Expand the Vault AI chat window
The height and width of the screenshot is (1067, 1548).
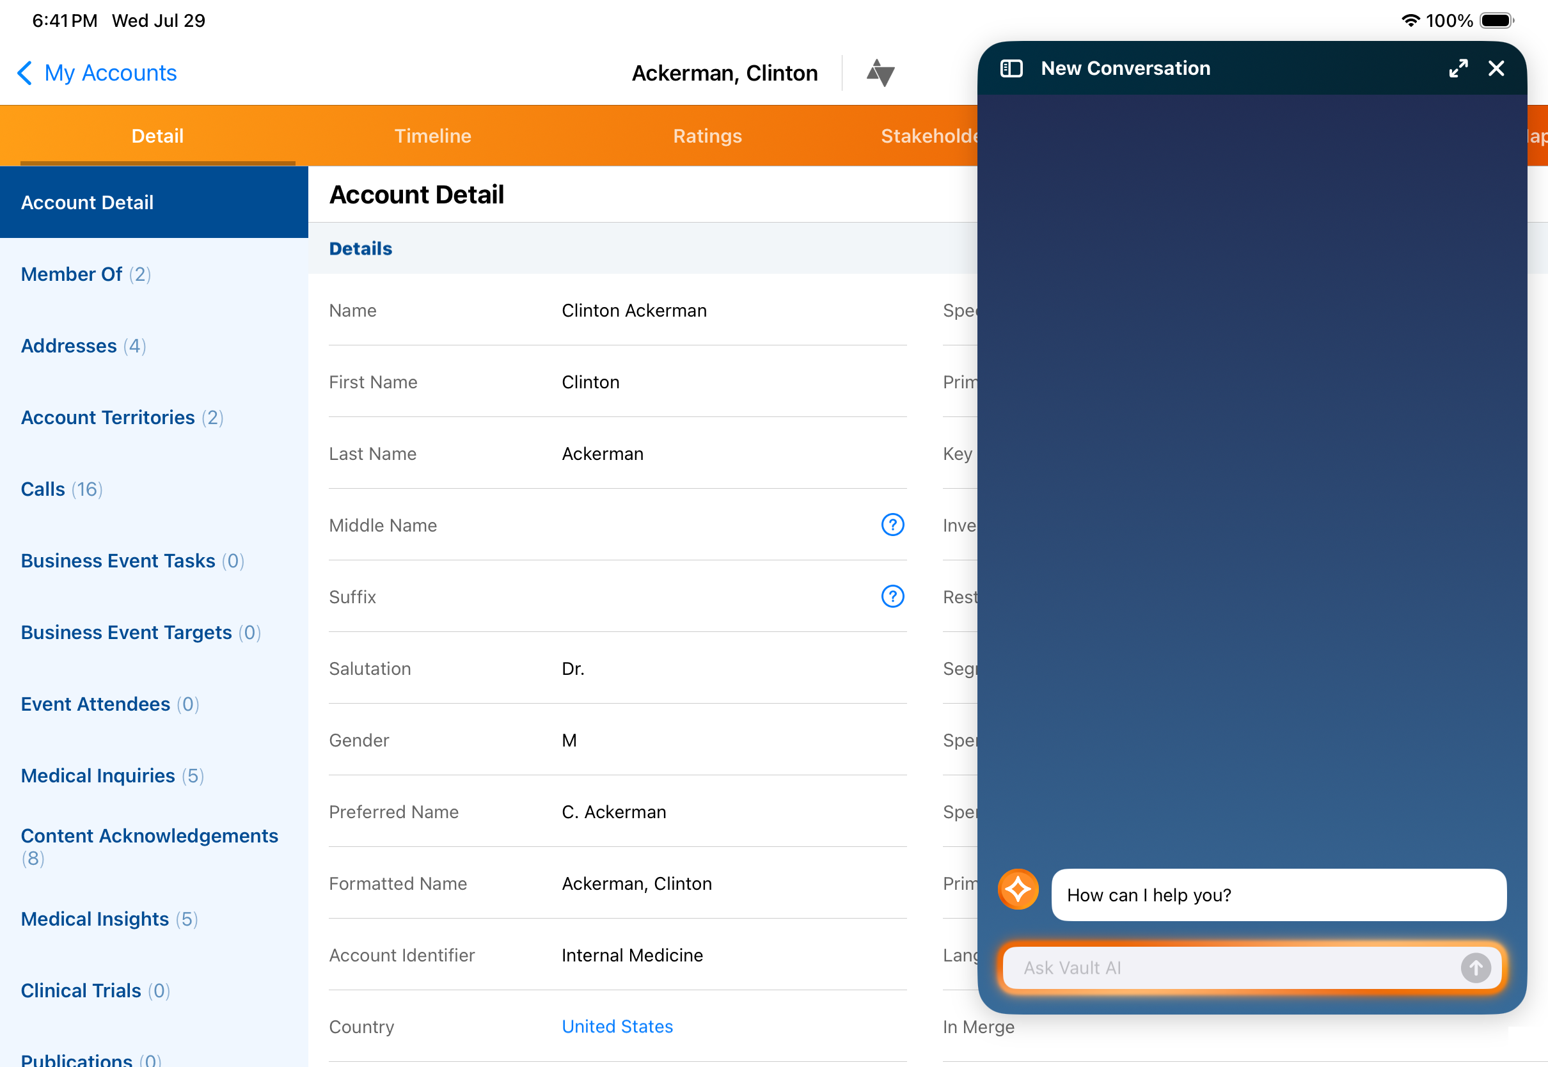tap(1458, 68)
